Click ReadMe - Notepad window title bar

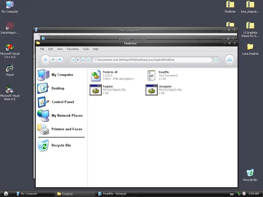pos(132,39)
